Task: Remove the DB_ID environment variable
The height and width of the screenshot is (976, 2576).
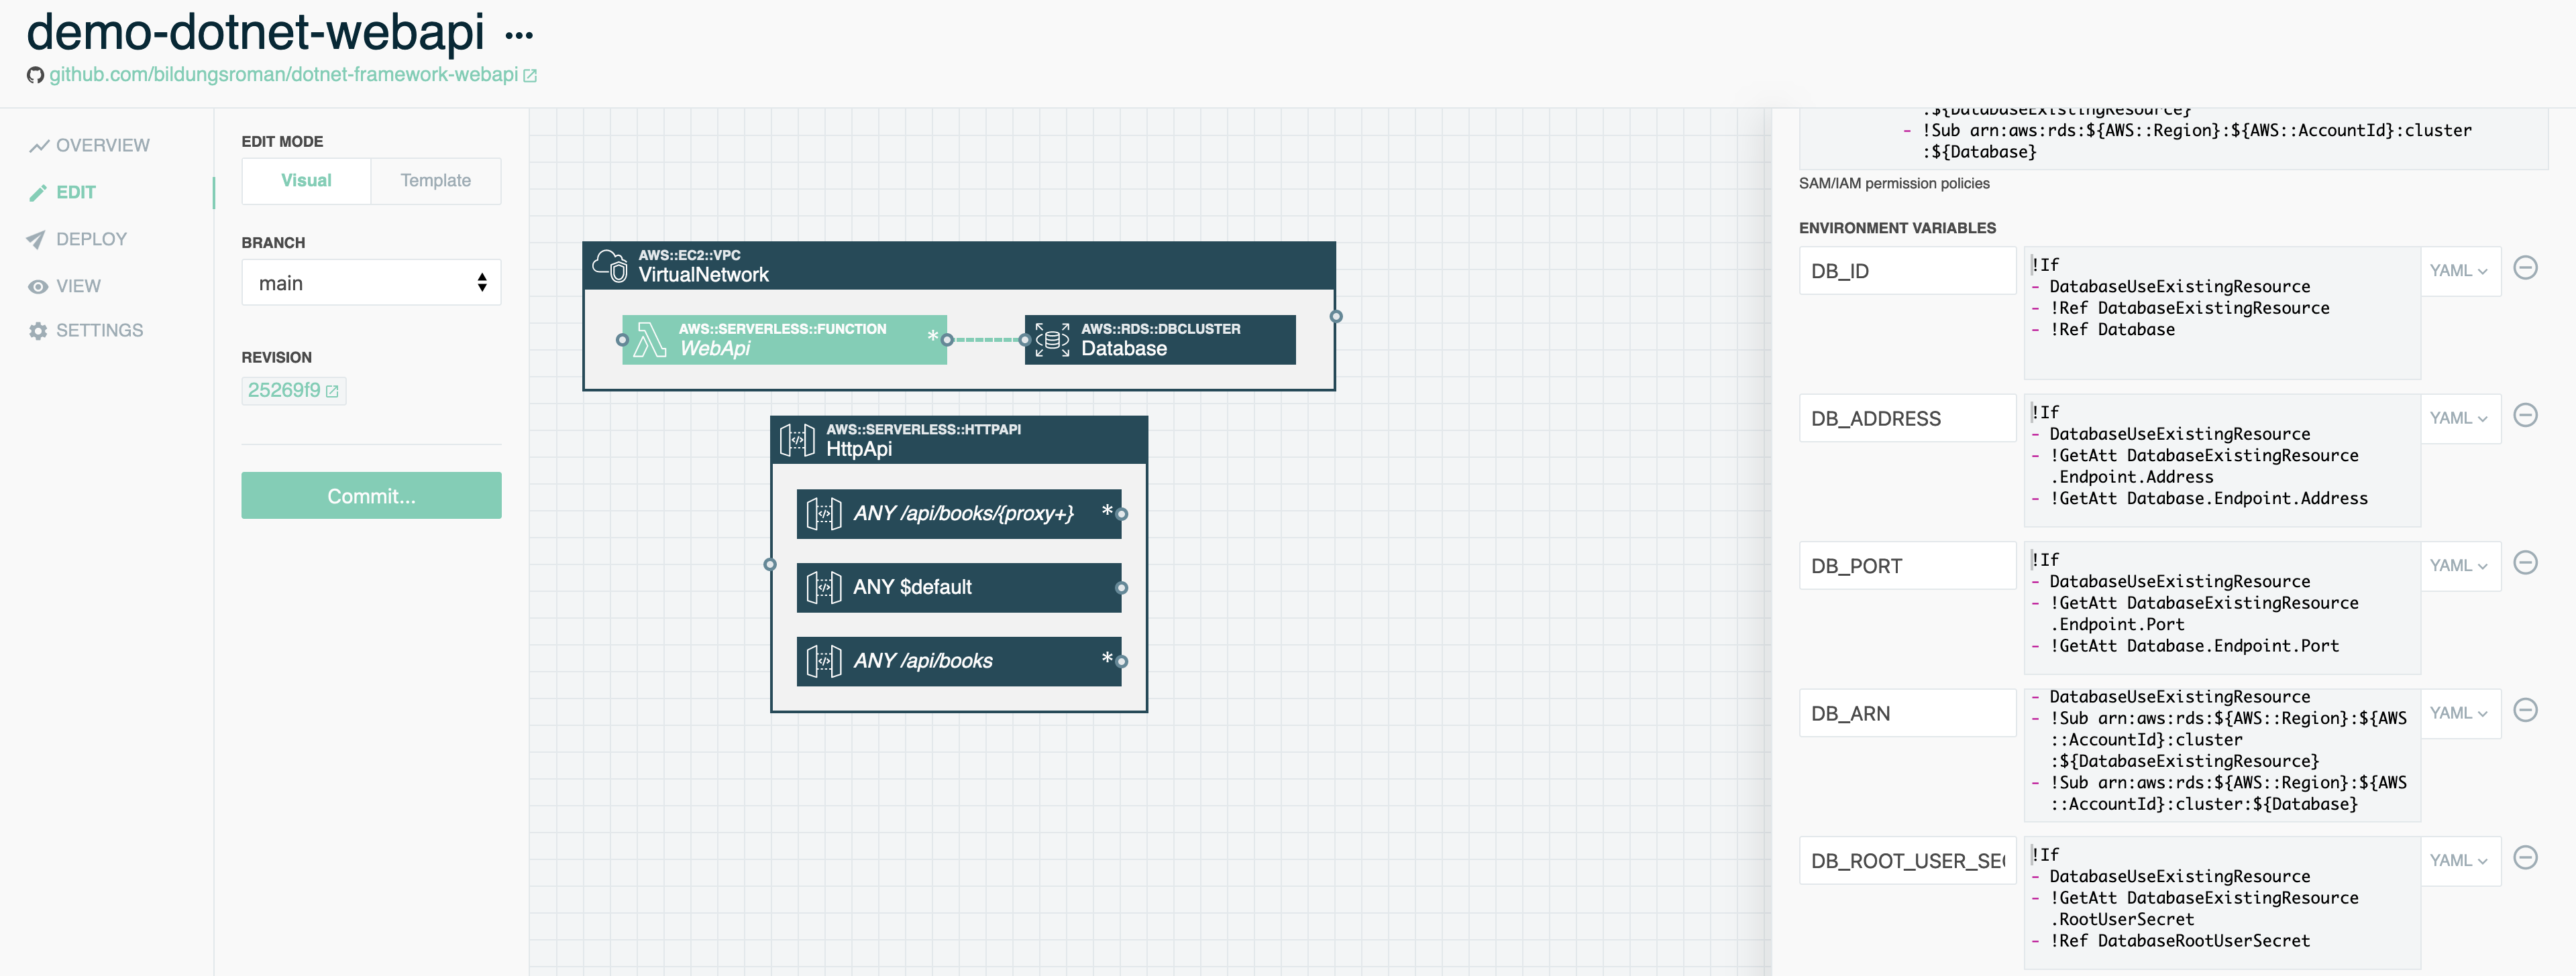Action: coord(2525,267)
